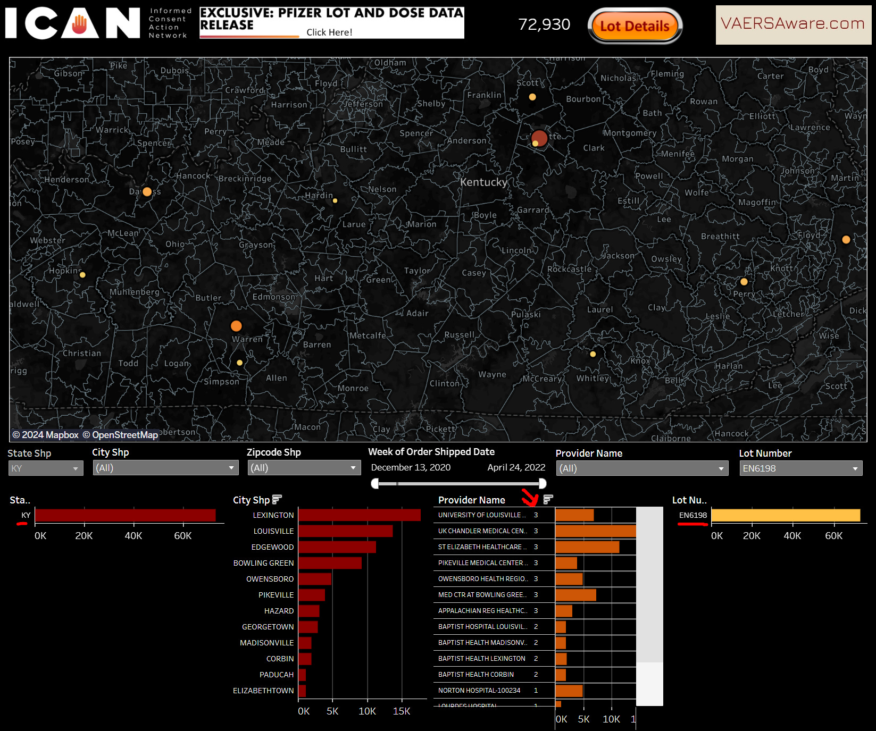Click the City Shp sort icon

[277, 499]
